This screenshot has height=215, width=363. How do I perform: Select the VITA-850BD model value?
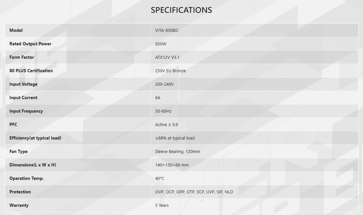(167, 30)
